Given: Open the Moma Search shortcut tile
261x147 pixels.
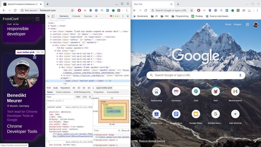Looking at the screenshot, I should [x=235, y=94].
